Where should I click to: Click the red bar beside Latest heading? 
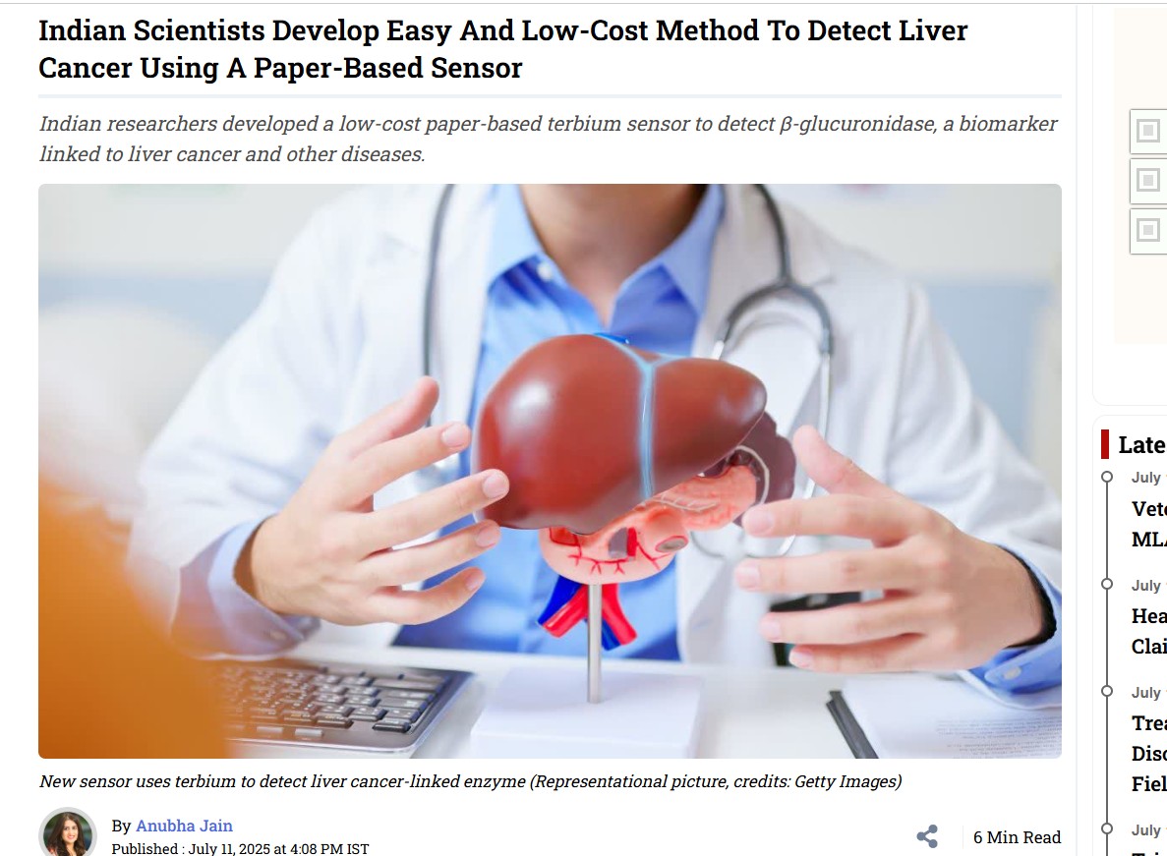pyautogui.click(x=1105, y=444)
